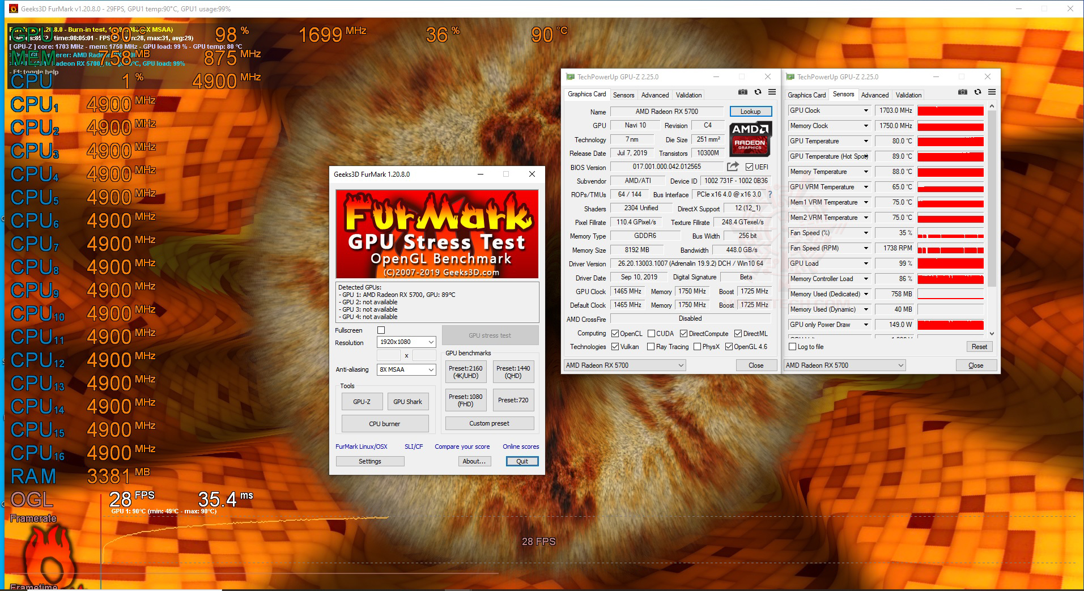
Task: Take a screenshot in GPU-Z Graphics Card window
Action: [742, 92]
